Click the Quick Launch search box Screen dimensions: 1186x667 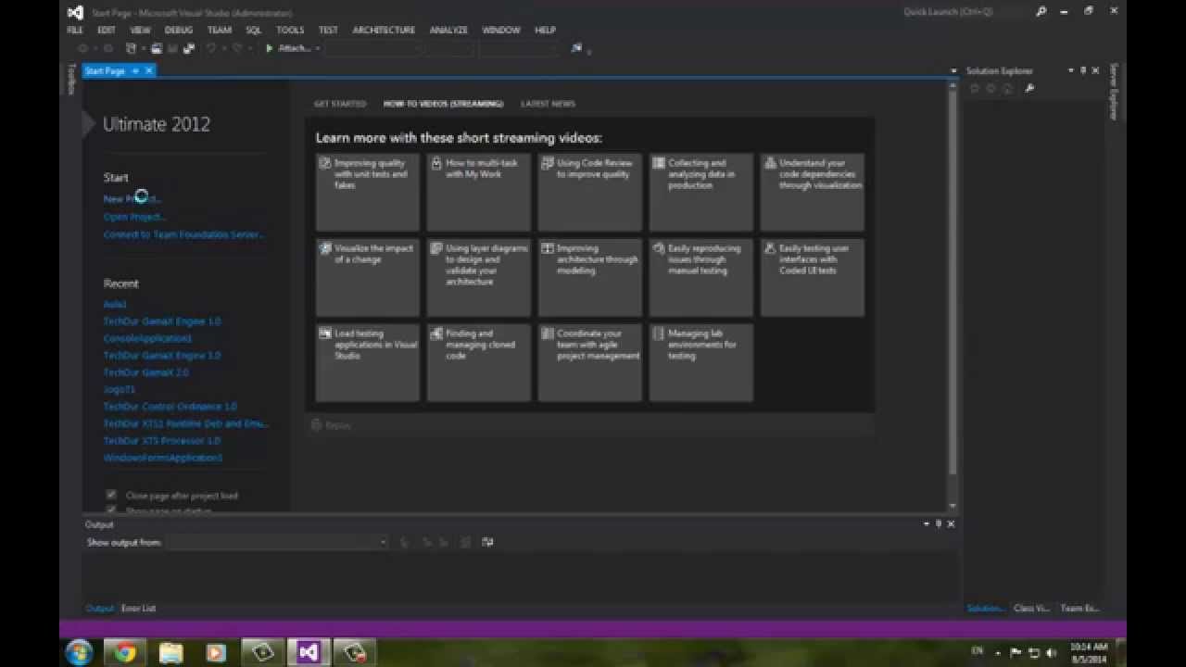(965, 12)
